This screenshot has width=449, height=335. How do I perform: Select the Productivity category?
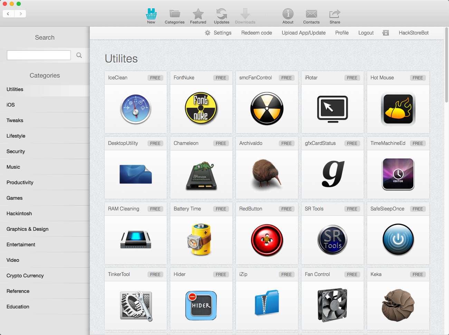[x=45, y=183]
